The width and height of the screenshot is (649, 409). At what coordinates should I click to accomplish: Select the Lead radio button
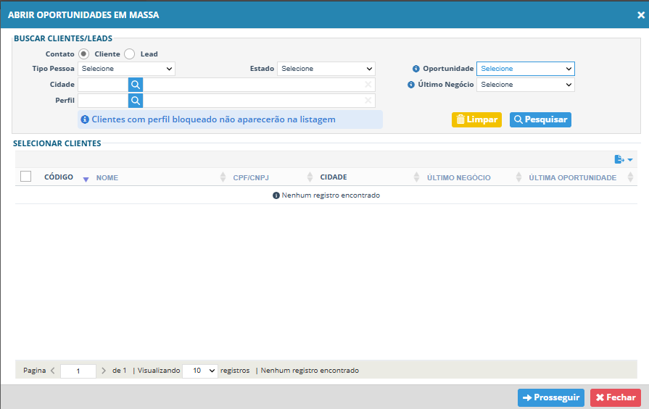[x=130, y=54]
